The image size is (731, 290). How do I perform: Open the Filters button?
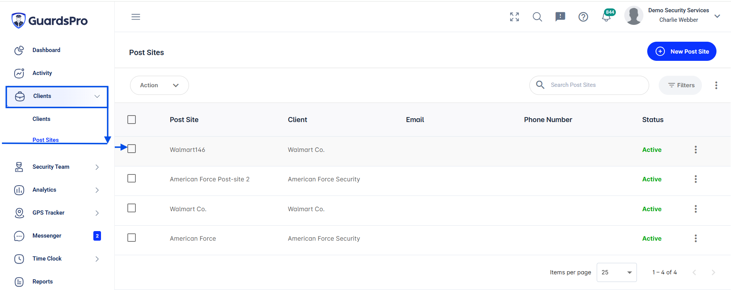click(680, 85)
